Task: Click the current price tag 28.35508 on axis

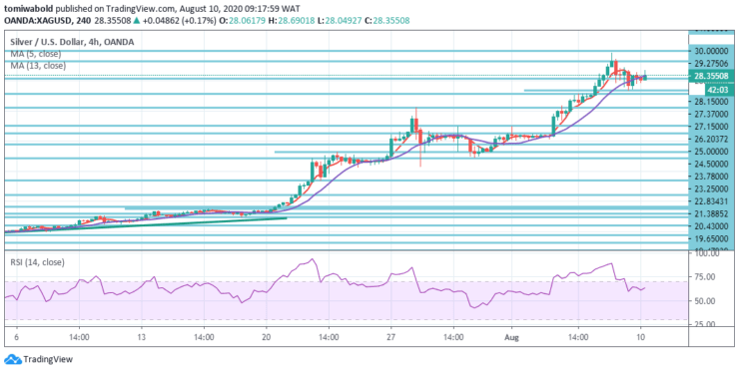Action: click(712, 76)
